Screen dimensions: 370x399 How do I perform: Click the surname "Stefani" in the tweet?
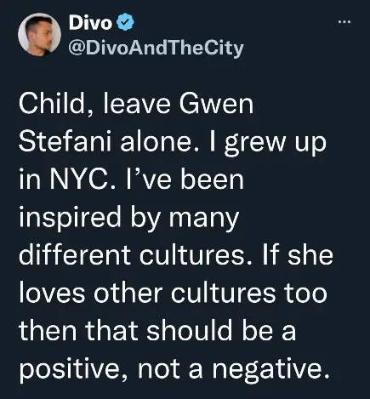coord(65,141)
